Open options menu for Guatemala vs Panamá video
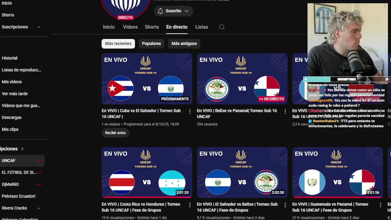Screen dimensions: 391x220 click(x=380, y=205)
